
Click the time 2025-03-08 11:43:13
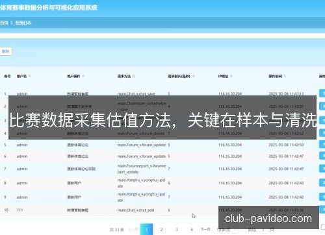point(286,93)
